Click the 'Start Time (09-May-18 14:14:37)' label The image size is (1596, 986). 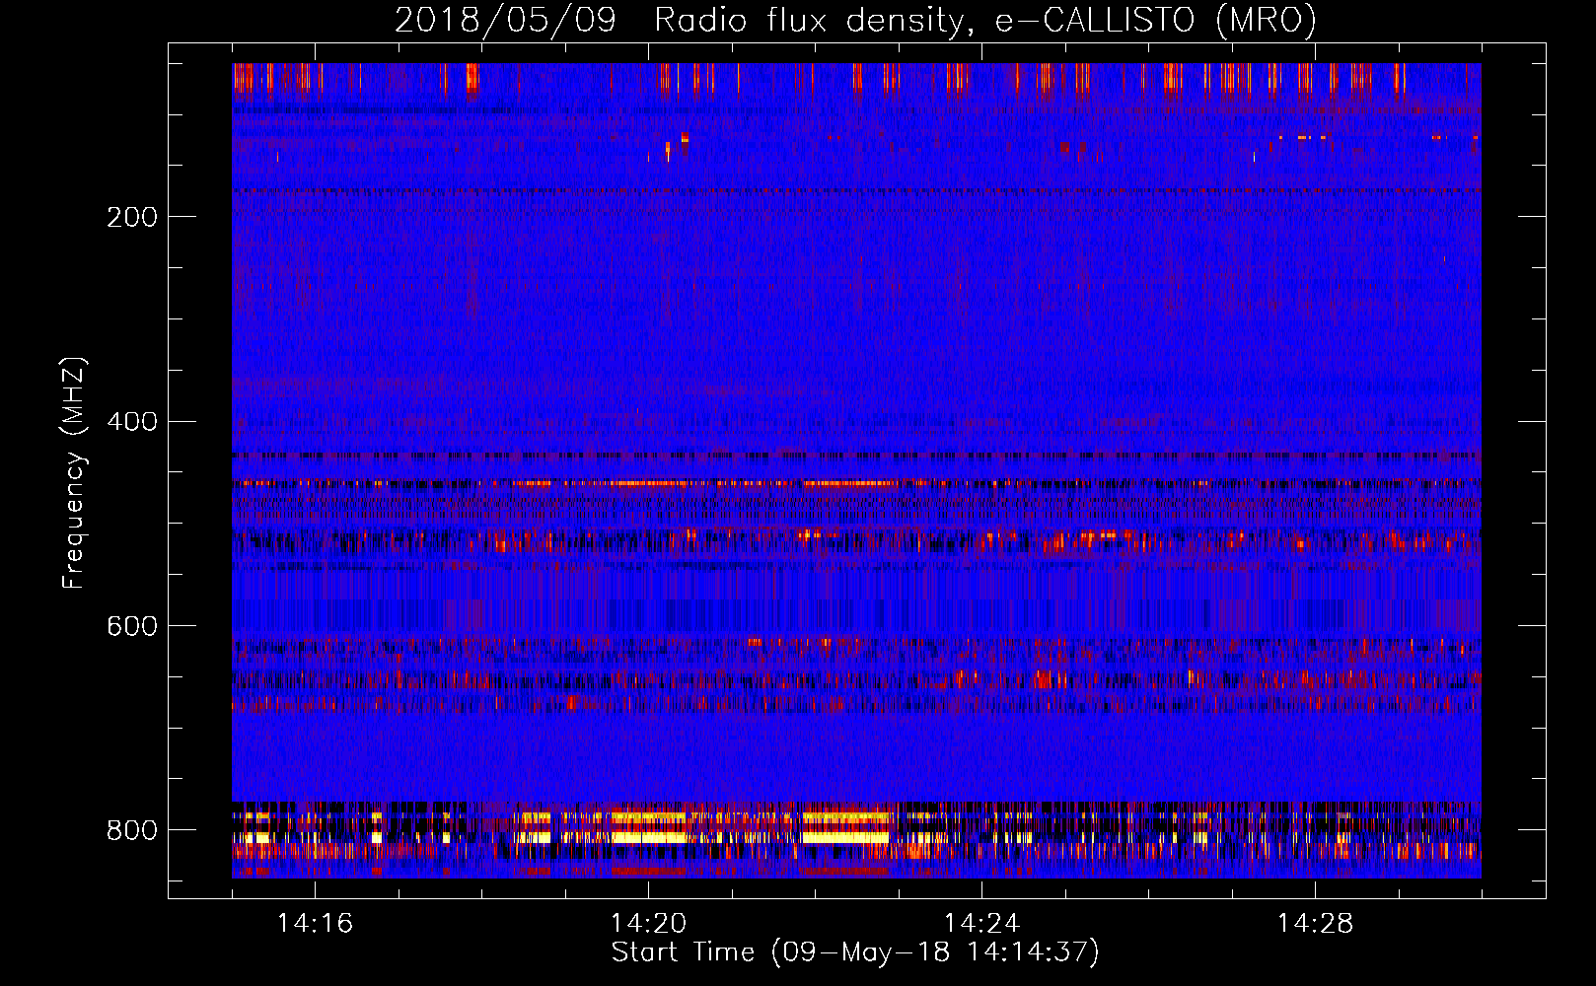855,952
